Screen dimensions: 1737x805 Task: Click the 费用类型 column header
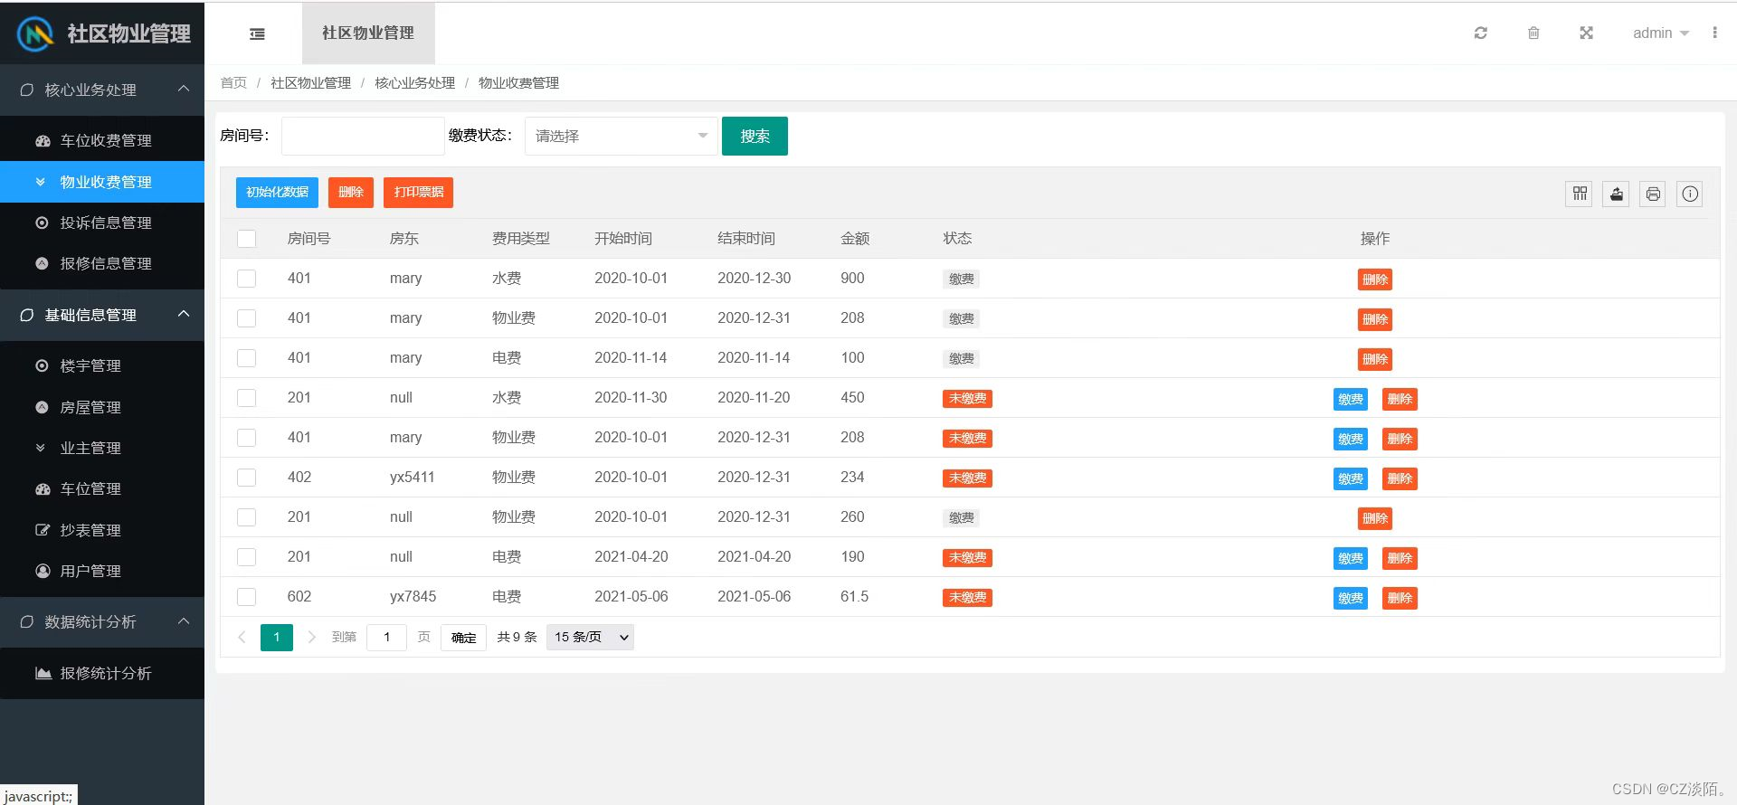pos(521,239)
